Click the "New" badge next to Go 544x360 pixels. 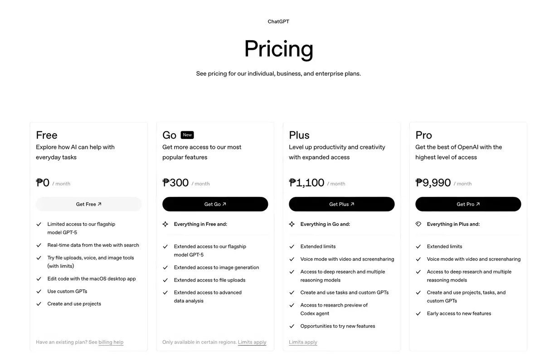click(187, 134)
